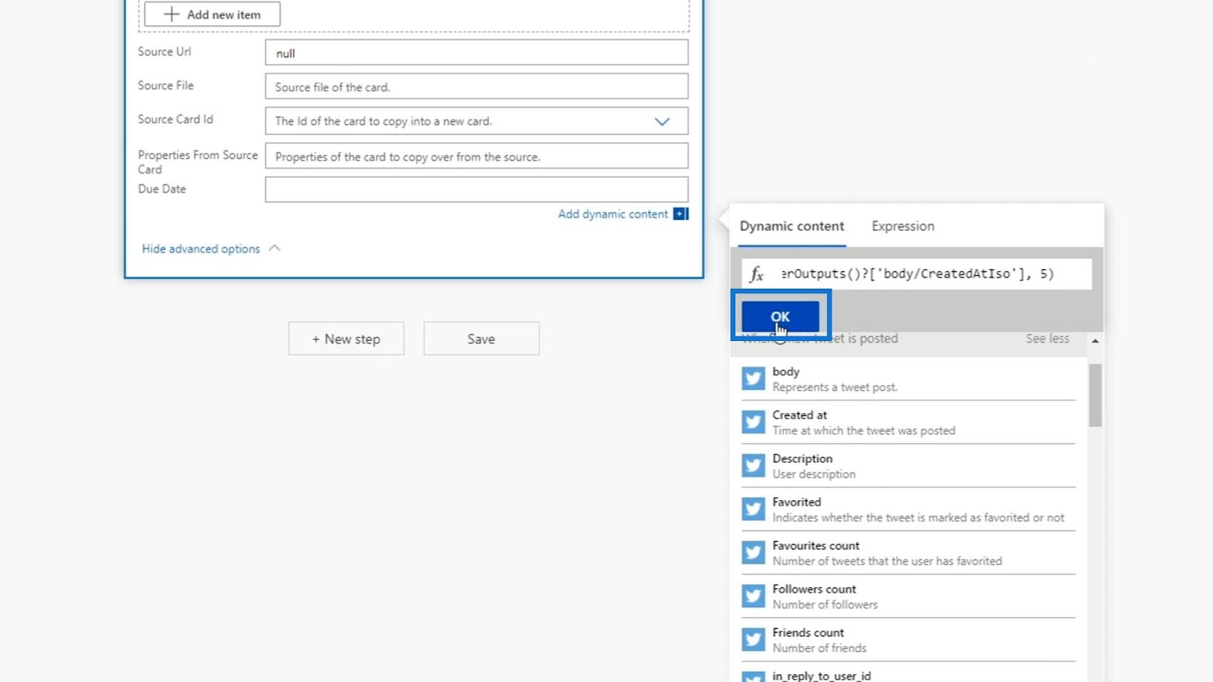The height and width of the screenshot is (682, 1213).
Task: Open the Source Card Id dropdown
Action: coord(662,121)
